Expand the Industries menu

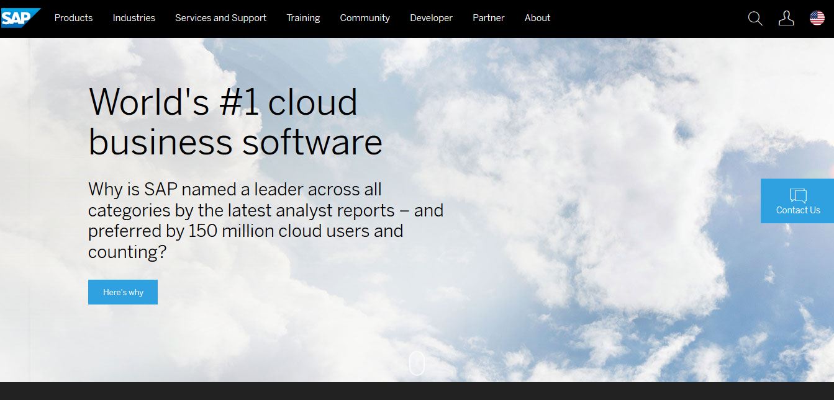(134, 18)
